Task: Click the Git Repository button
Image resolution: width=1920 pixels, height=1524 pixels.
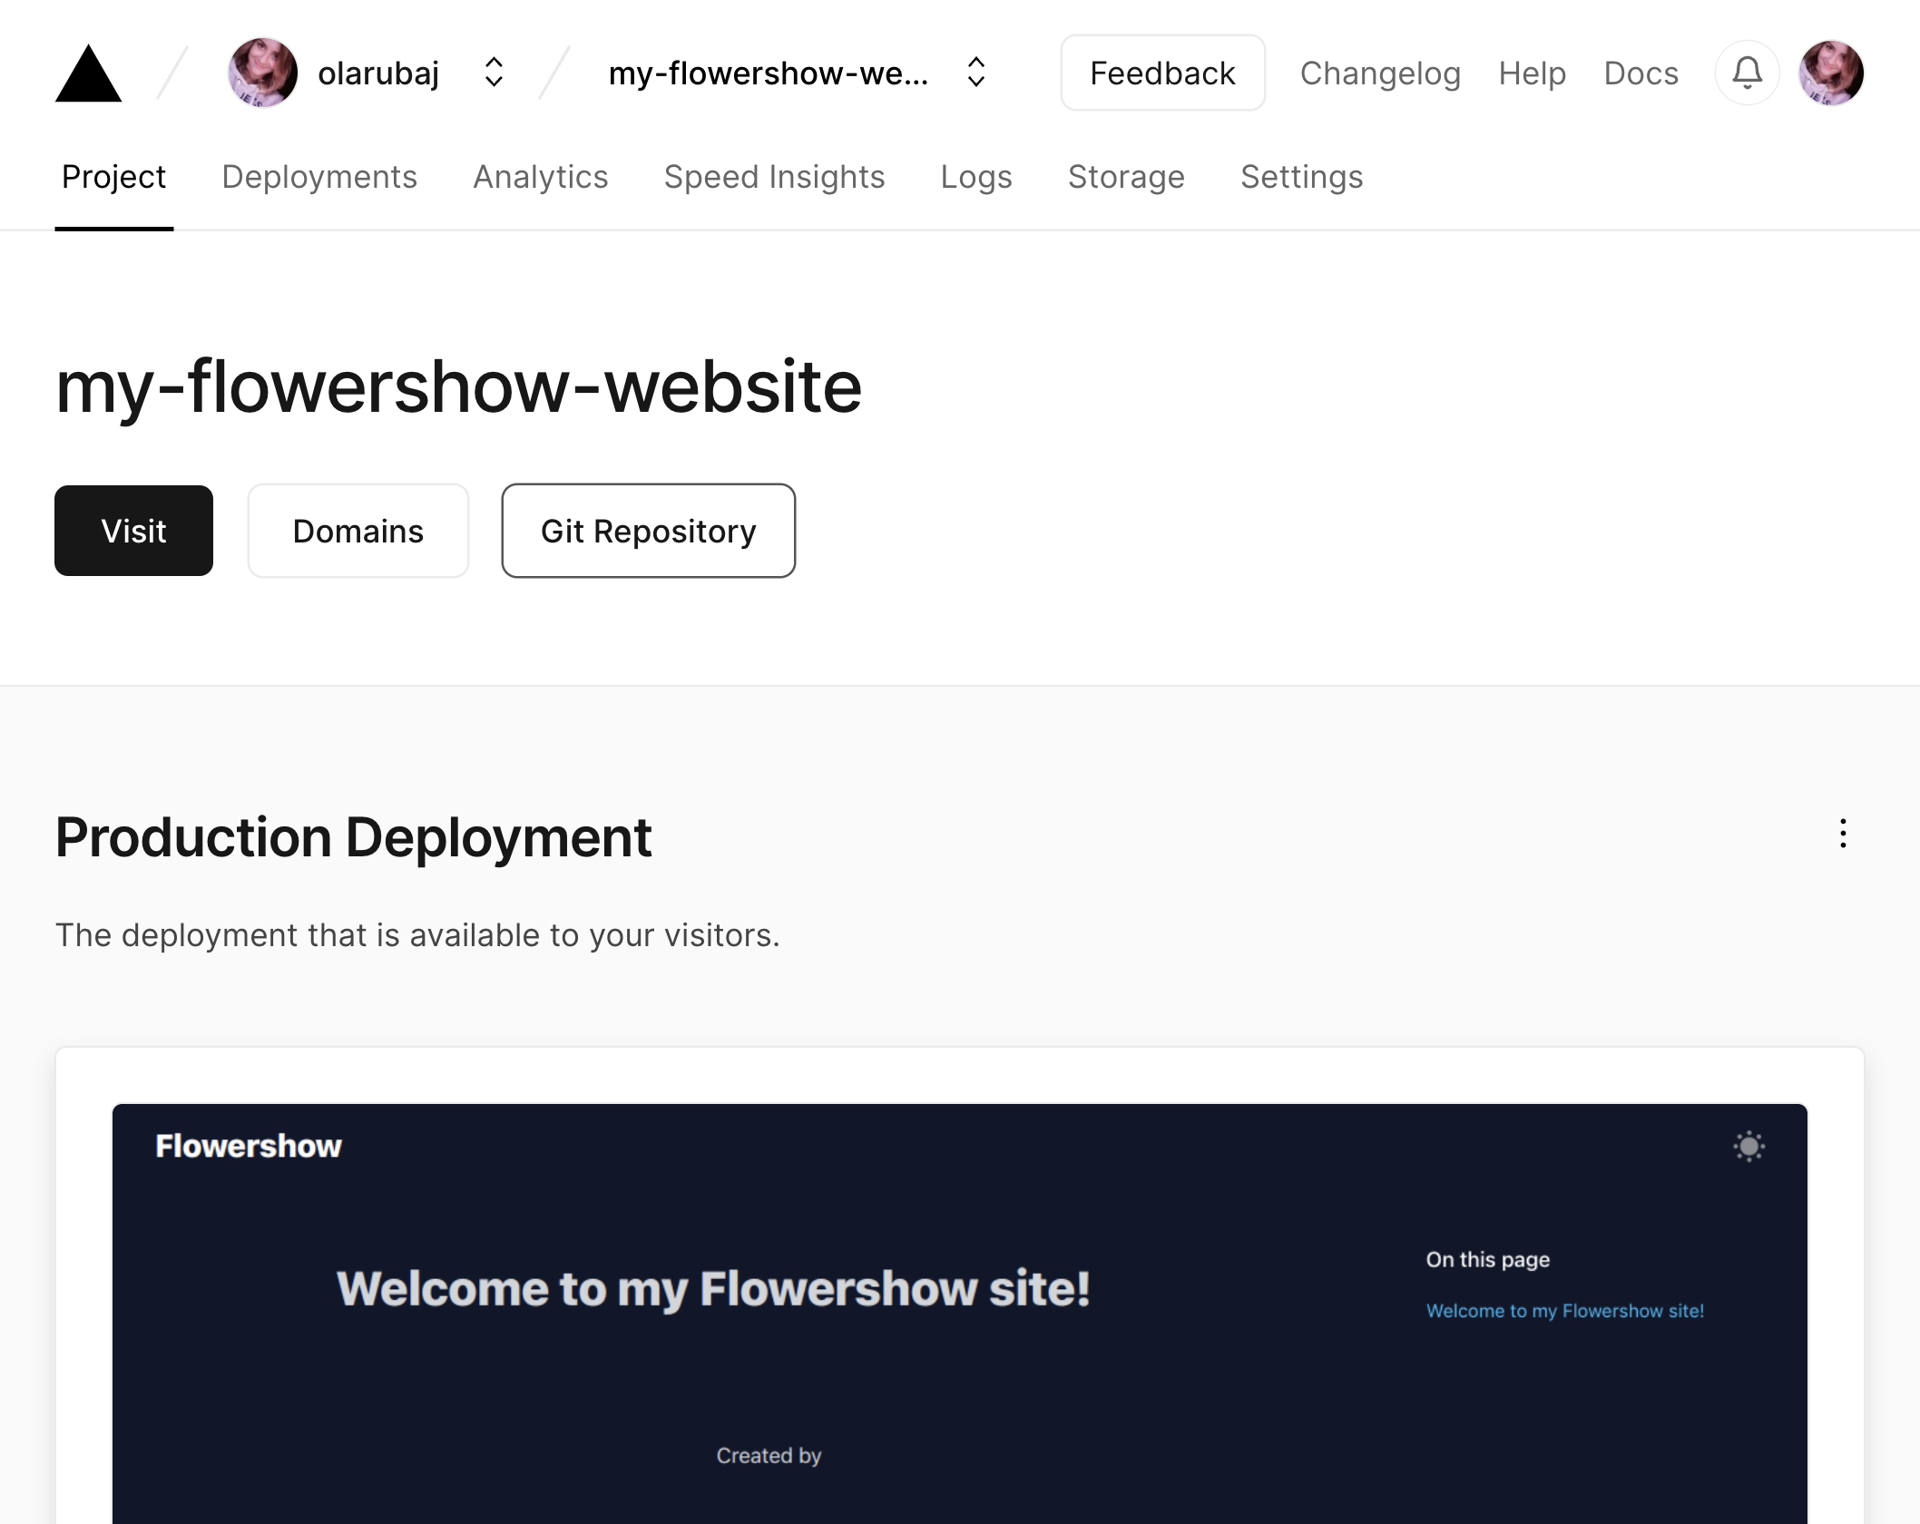Action: [x=648, y=531]
